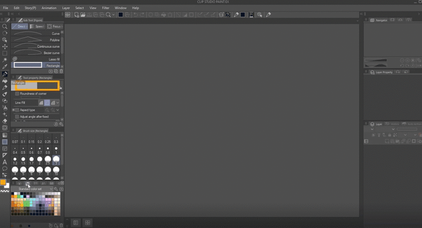
Task: Switch to the Speed sub tool group
Action: click(36, 26)
